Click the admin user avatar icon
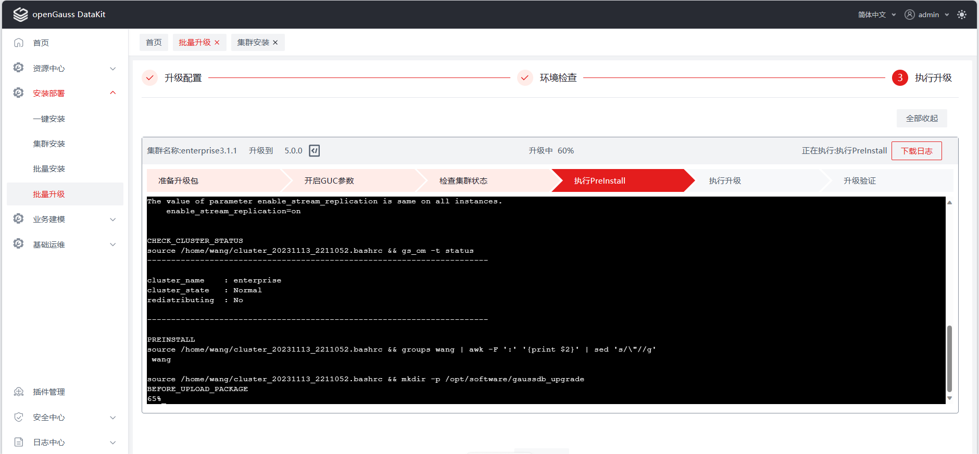The width and height of the screenshot is (979, 454). pos(909,15)
